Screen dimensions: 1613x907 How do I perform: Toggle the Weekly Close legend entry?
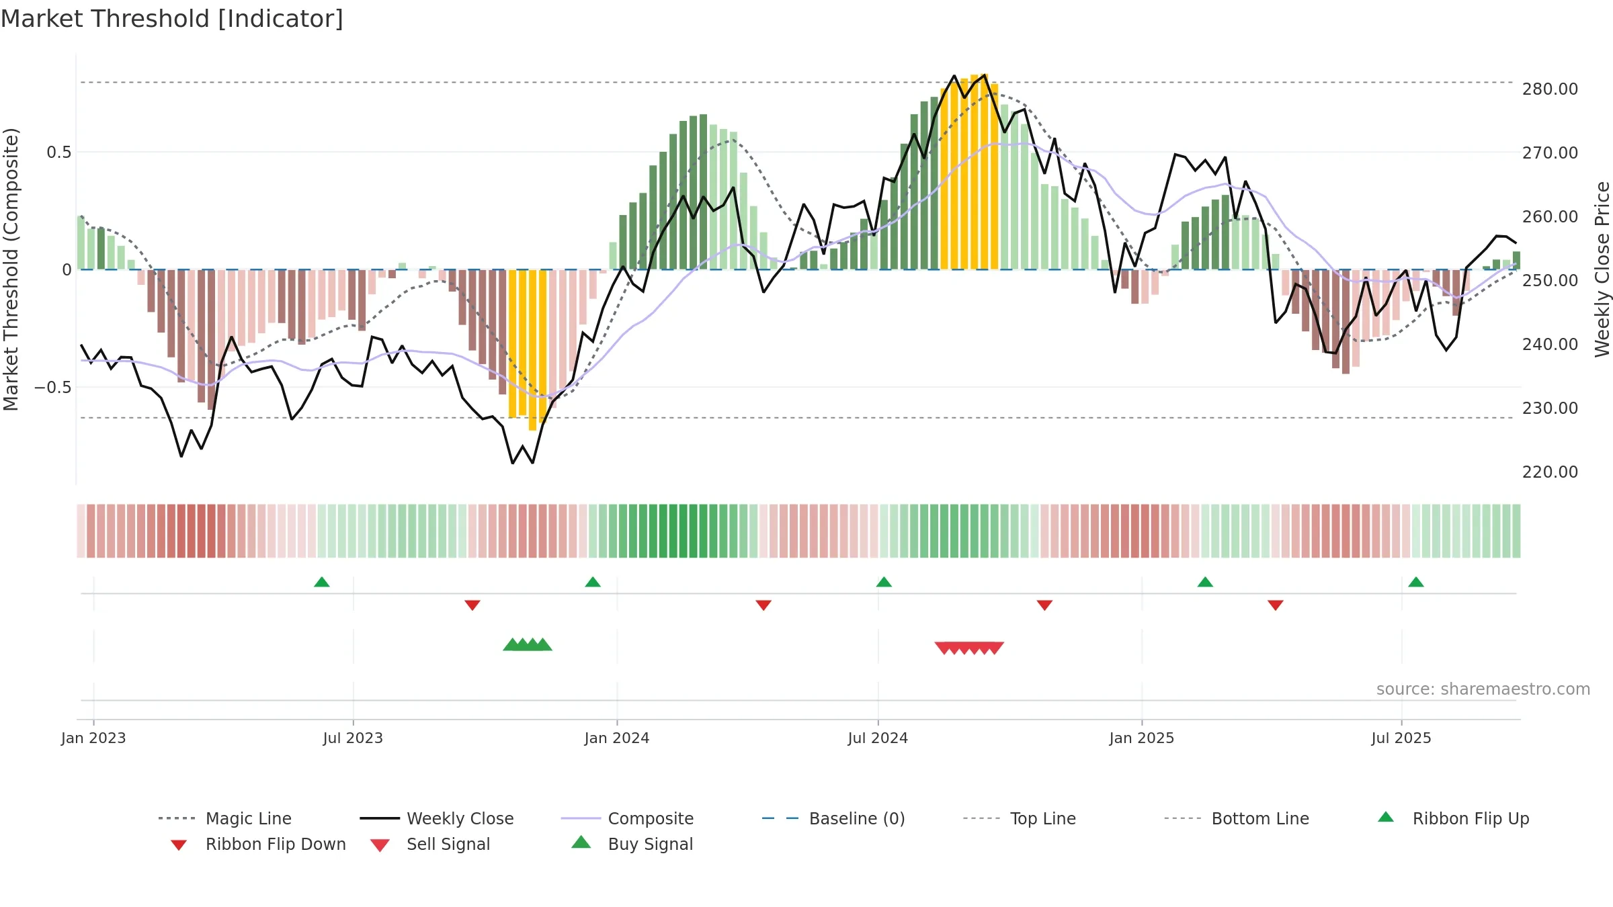(437, 818)
